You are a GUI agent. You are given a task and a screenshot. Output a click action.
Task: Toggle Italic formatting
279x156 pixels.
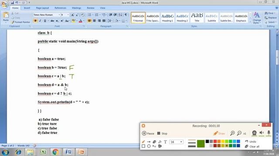coord(40,21)
